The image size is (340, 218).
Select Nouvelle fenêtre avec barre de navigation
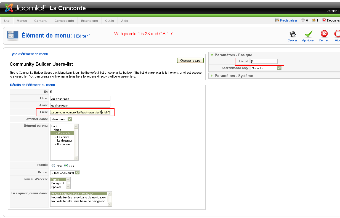click(78, 197)
